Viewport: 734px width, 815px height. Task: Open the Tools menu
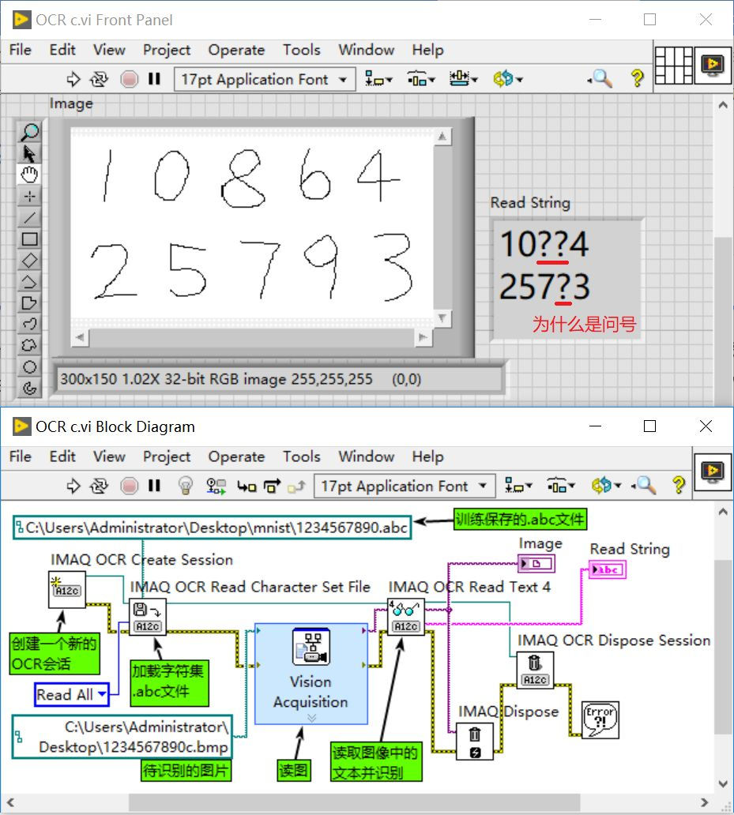[x=301, y=50]
